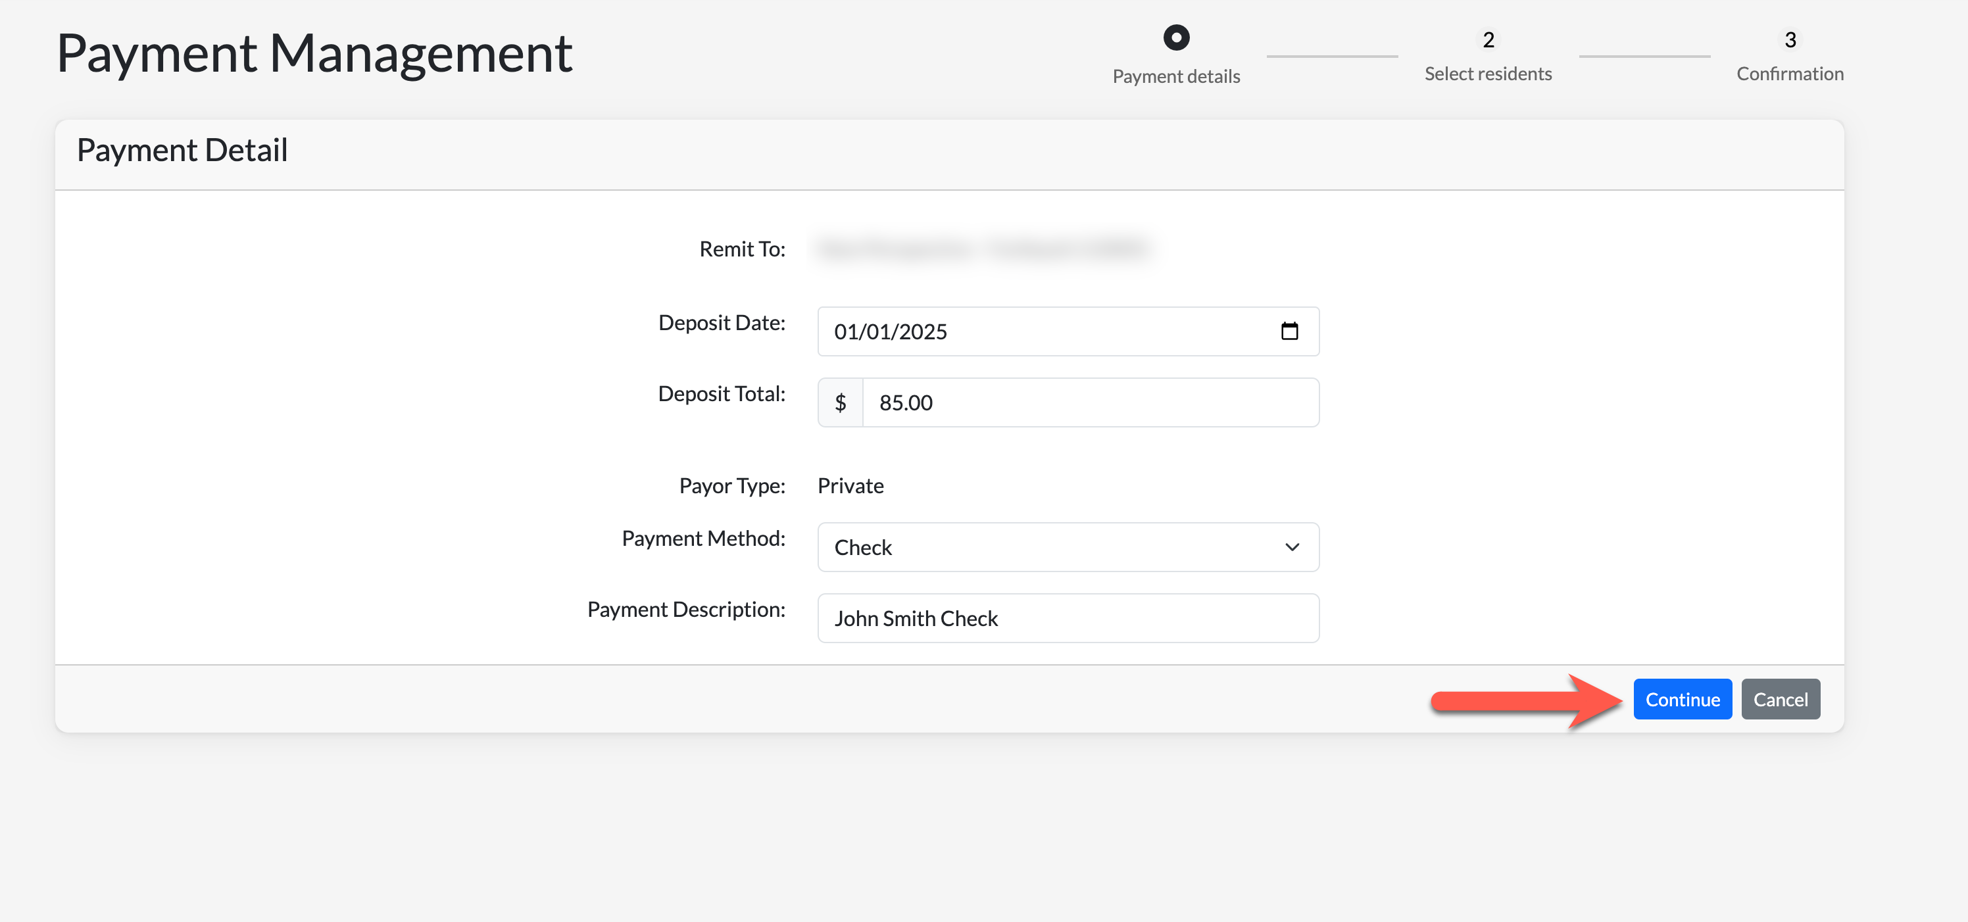Screen dimensions: 1968x922
Task: Click the Payment Description text field
Action: coord(1068,618)
